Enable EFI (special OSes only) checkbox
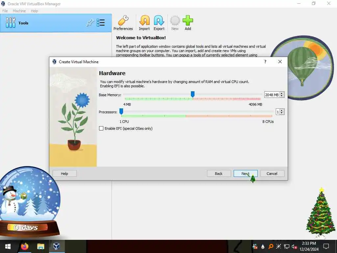 (101, 128)
